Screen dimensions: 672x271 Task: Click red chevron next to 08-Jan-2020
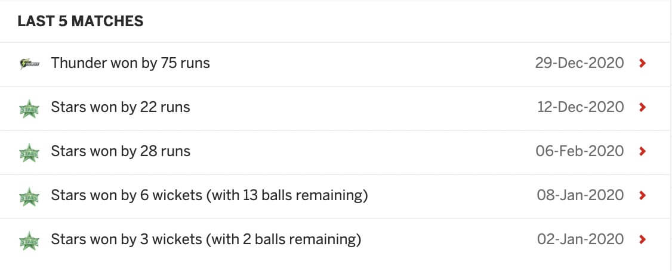tap(642, 195)
